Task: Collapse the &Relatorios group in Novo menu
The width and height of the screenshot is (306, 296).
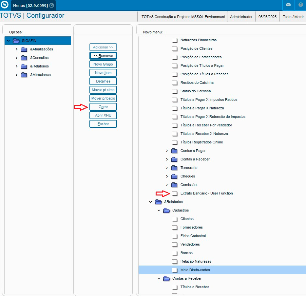Action: pyautogui.click(x=150, y=202)
